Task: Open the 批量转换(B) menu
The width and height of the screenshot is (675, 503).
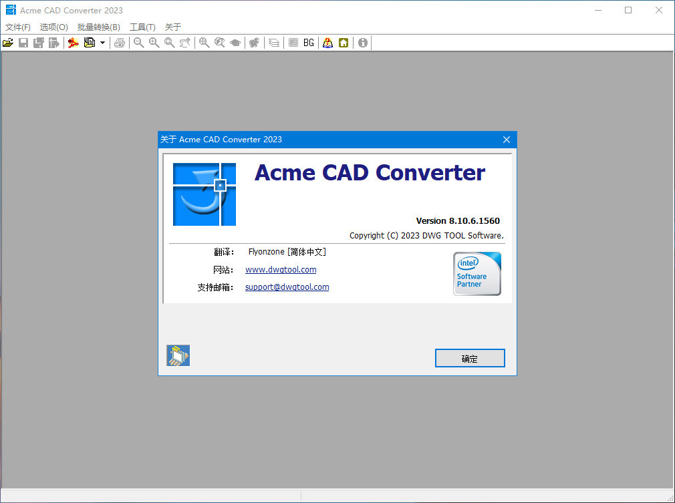Action: tap(98, 27)
